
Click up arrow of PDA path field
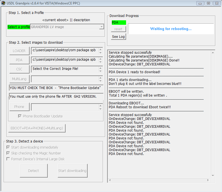point(100,59)
